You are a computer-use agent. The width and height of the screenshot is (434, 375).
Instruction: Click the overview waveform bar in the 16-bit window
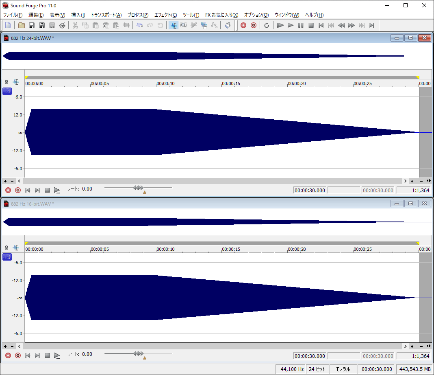click(217, 222)
